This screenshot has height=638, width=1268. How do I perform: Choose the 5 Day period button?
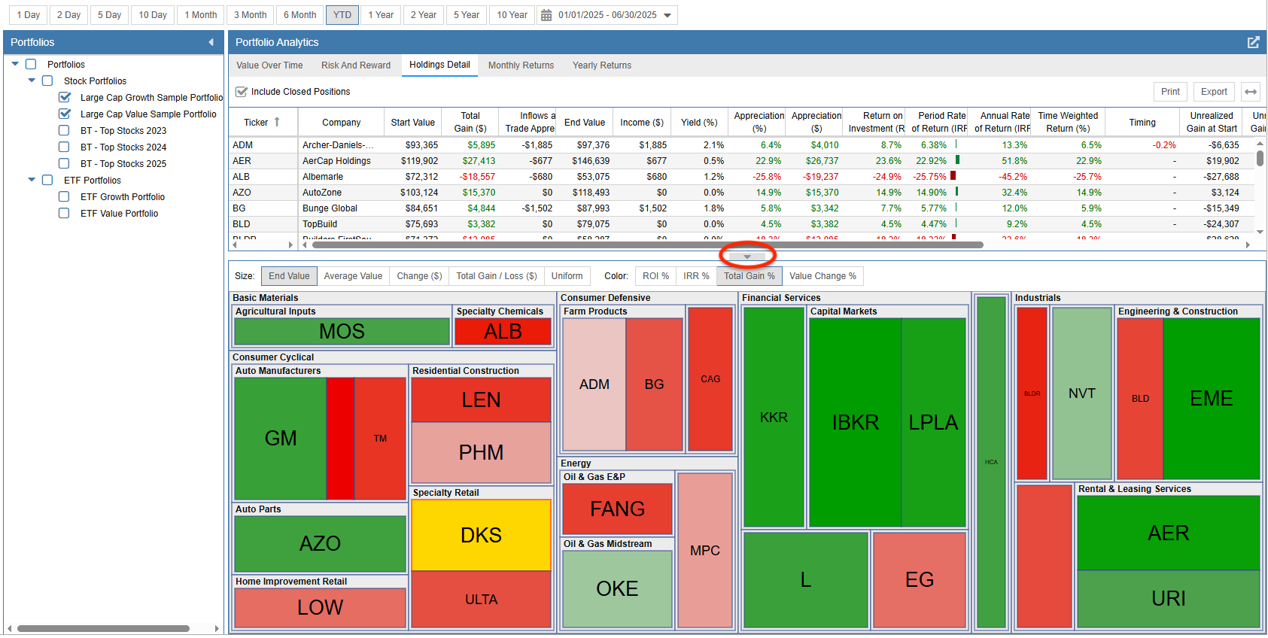(109, 15)
